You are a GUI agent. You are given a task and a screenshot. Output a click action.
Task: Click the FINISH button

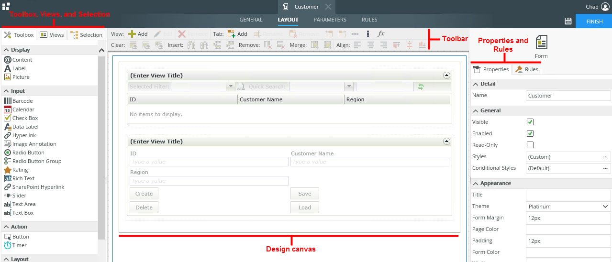pos(594,22)
